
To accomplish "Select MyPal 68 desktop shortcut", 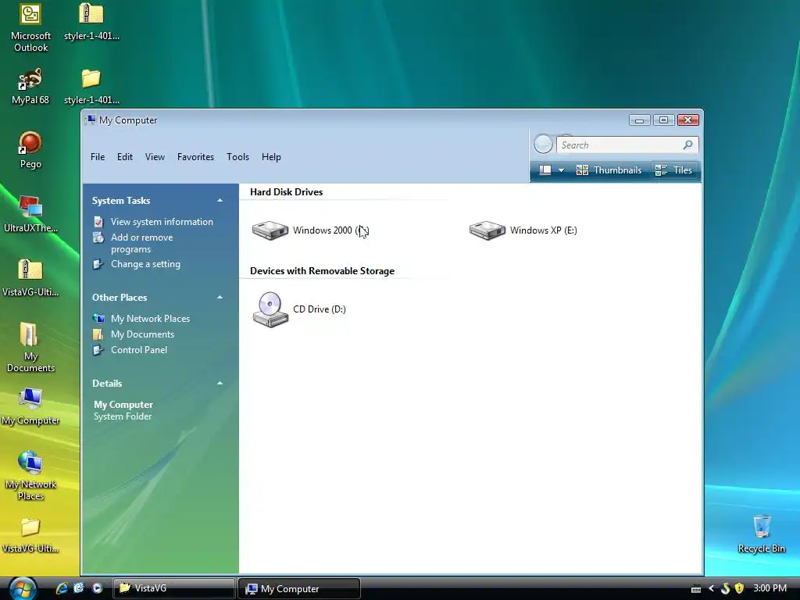I will [x=30, y=87].
